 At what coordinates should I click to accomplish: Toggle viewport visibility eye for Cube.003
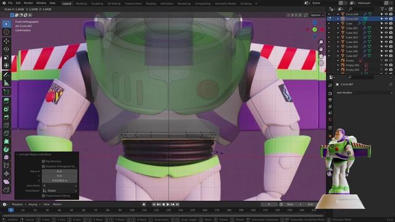point(386,37)
